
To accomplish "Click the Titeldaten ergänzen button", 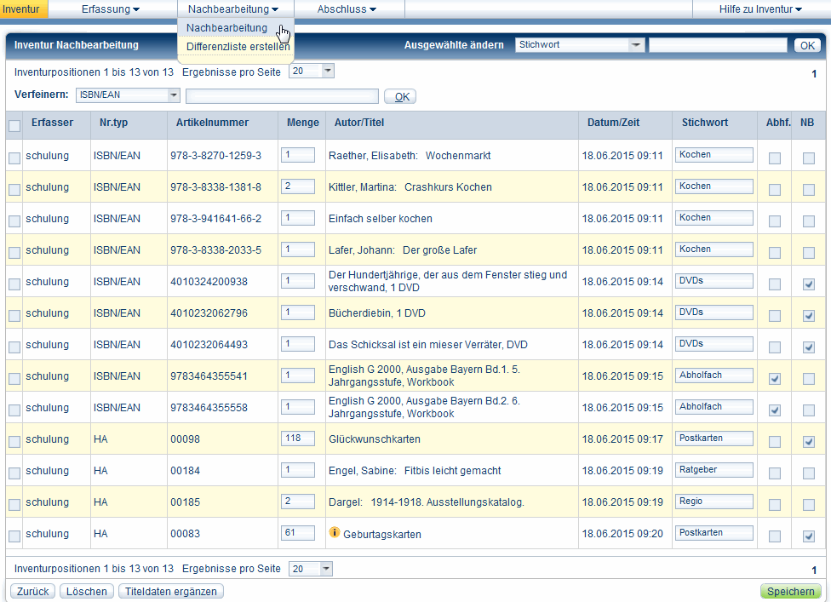I will [x=171, y=592].
